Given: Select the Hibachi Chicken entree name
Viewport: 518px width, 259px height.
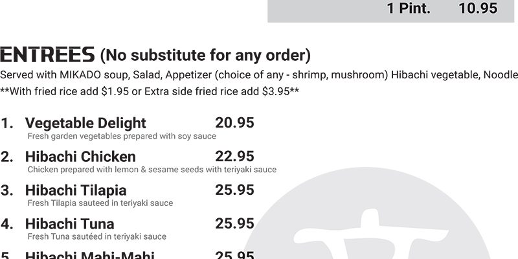Looking at the screenshot, I should 80,157.
